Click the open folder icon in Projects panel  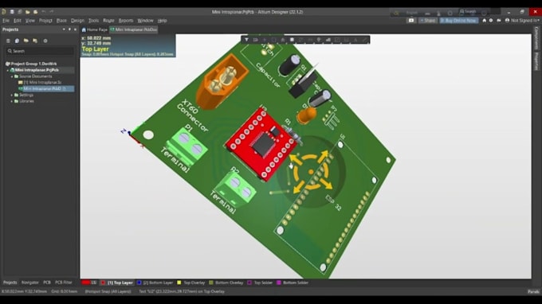click(x=26, y=41)
